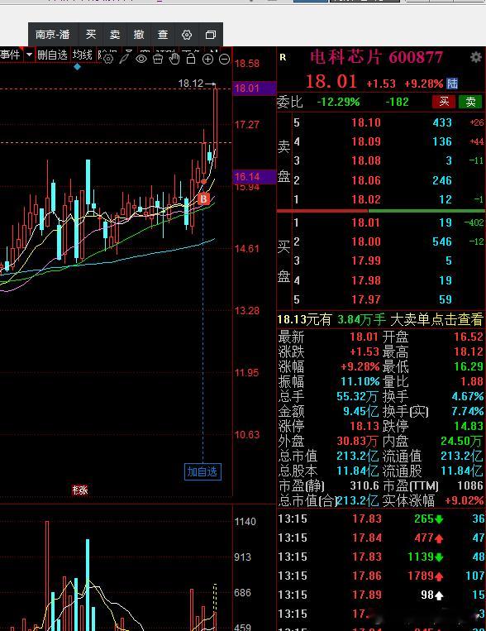Image resolution: width=486 pixels, height=631 pixels.
Task: Open the toolbox icon in the chart toolbar
Action: [158, 59]
